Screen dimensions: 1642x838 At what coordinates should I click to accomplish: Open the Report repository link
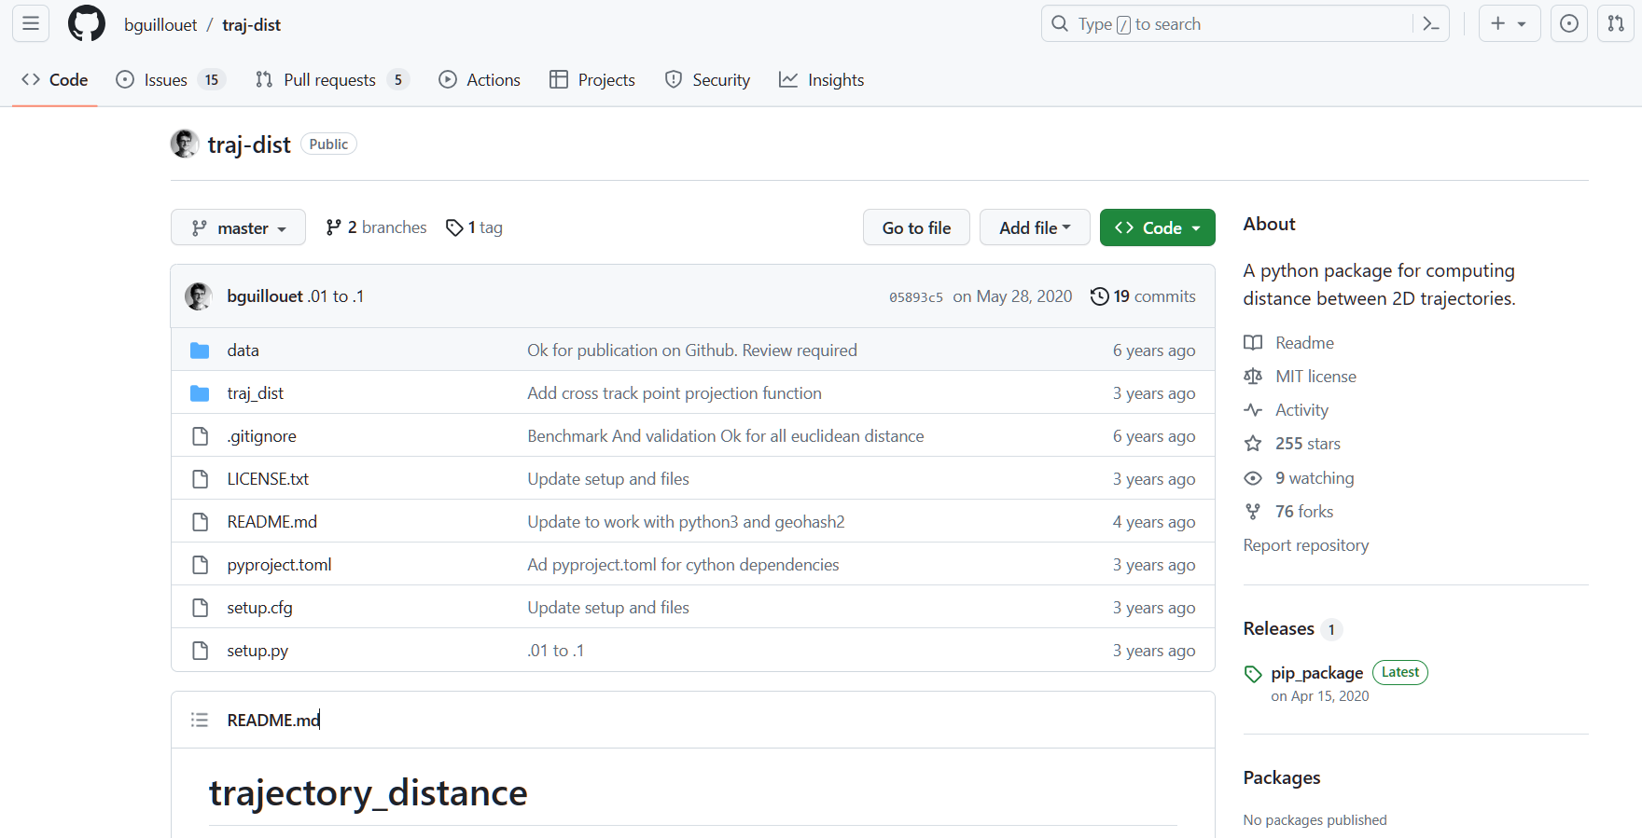tap(1305, 545)
